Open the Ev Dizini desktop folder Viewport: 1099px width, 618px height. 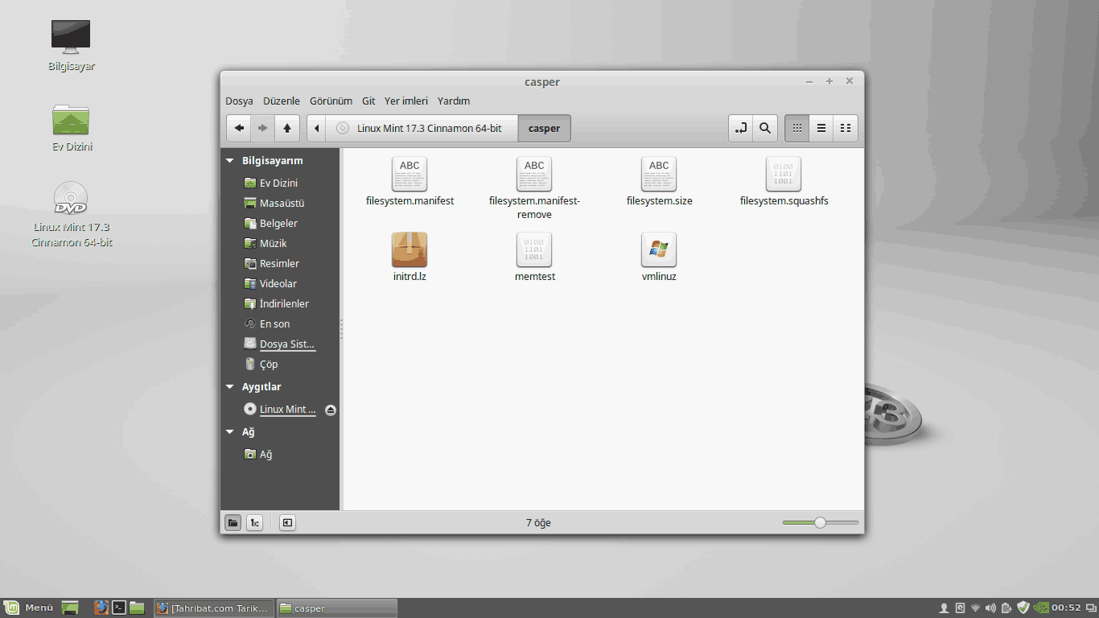coord(71,127)
